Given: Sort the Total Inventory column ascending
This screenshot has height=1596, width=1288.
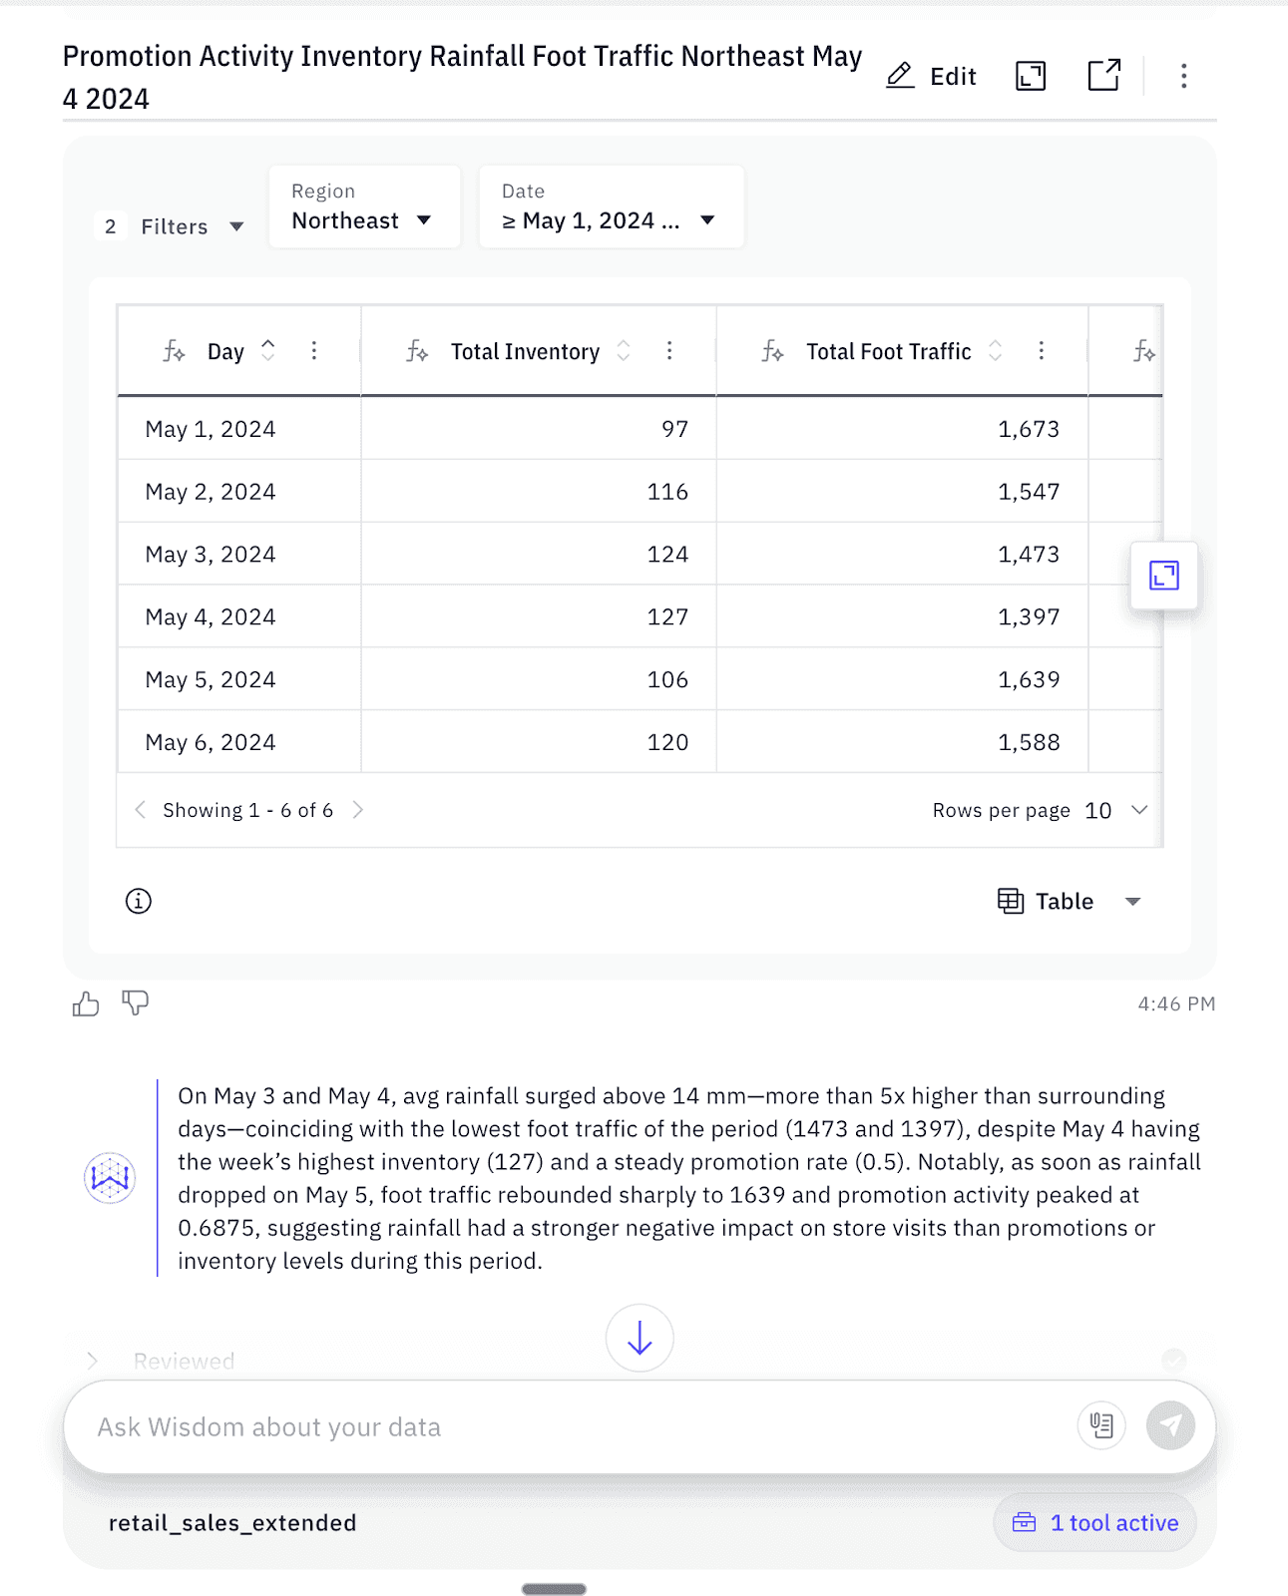Looking at the screenshot, I should pyautogui.click(x=622, y=344).
